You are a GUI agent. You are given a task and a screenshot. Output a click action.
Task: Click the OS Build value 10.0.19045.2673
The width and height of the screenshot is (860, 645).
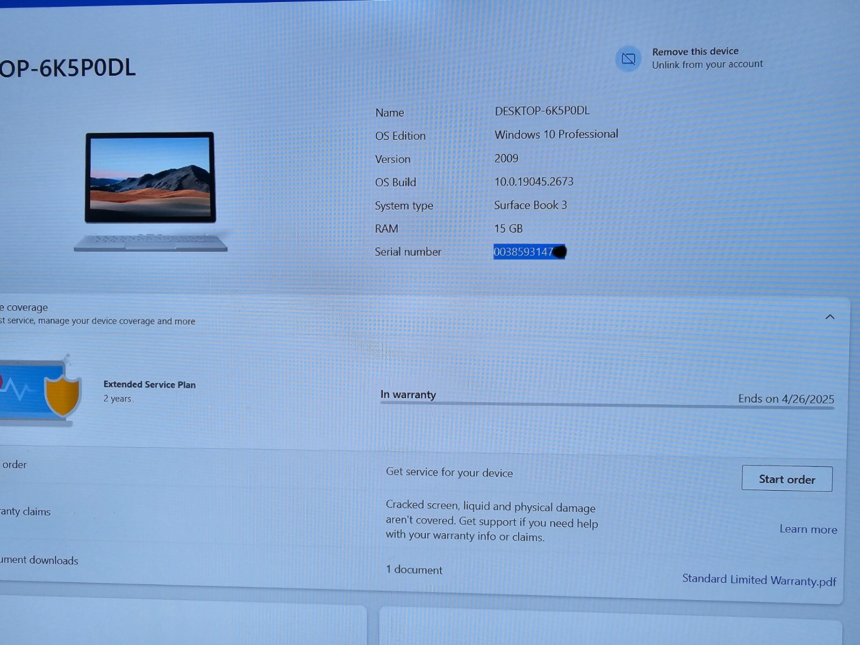pos(534,182)
